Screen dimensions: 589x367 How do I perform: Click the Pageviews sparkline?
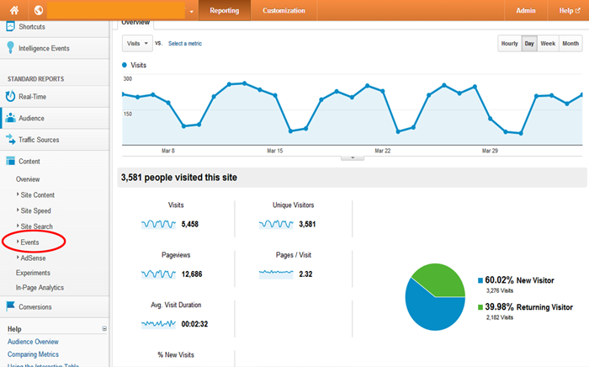tap(158, 274)
